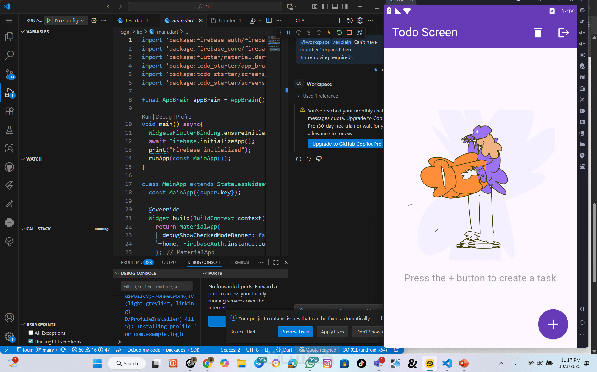The image size is (597, 372).
Task: Open the Windows Start menu
Action: [97, 363]
